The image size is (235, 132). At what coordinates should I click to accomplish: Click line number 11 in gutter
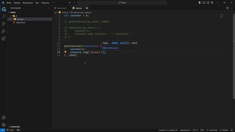click(58, 46)
